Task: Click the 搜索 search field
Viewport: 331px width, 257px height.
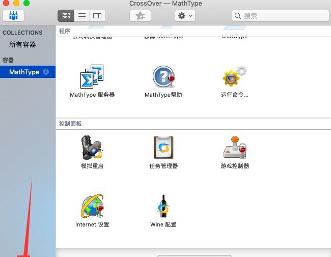Action: 281,16
